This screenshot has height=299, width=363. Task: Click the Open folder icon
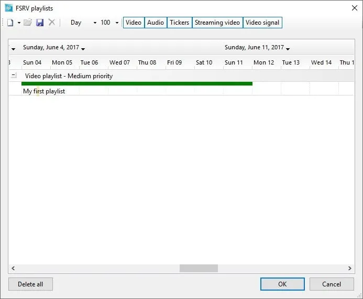[28, 23]
